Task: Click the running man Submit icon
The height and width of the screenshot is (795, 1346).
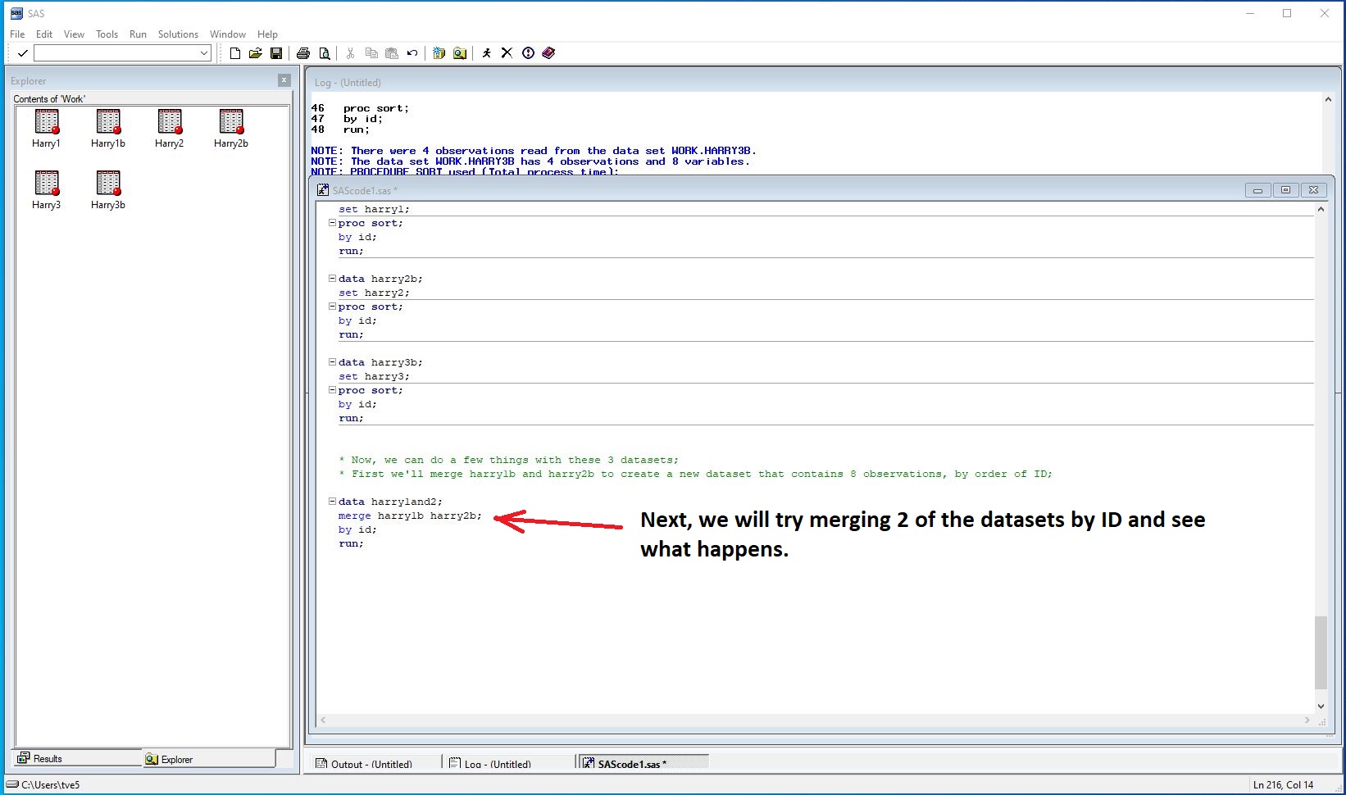Action: (487, 53)
